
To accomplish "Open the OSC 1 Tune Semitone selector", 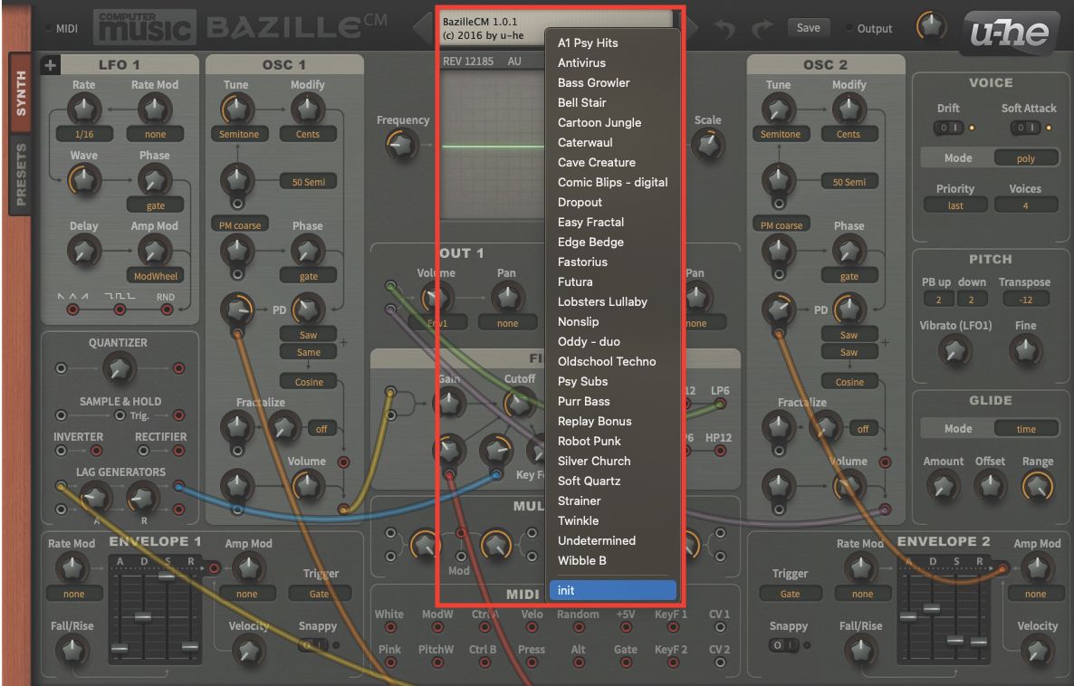I will (x=238, y=133).
